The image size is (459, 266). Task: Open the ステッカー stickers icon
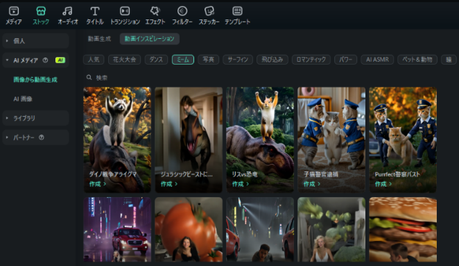tap(209, 11)
